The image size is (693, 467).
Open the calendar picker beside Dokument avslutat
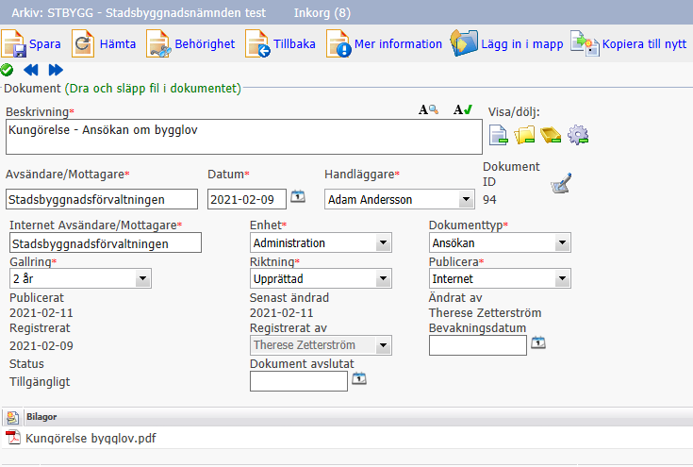[359, 378]
